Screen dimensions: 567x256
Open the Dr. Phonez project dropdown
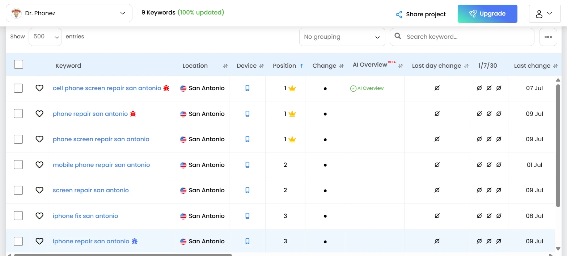(69, 13)
